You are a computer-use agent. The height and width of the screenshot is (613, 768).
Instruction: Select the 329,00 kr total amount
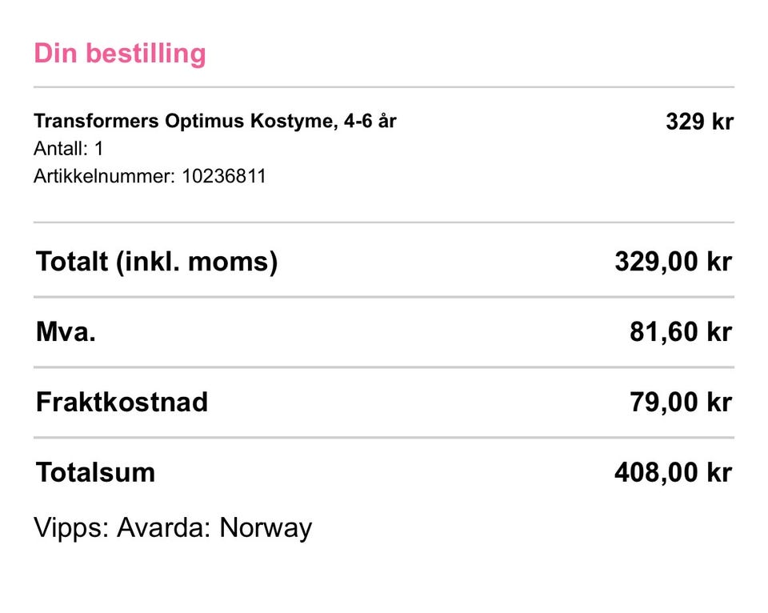[x=674, y=262]
